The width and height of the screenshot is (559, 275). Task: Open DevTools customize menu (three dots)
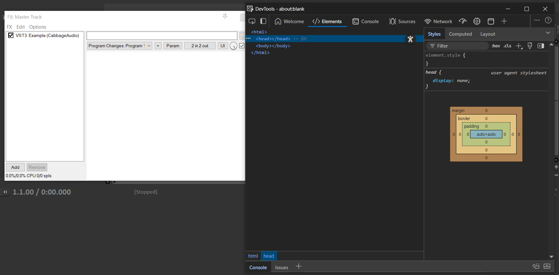[537, 20]
